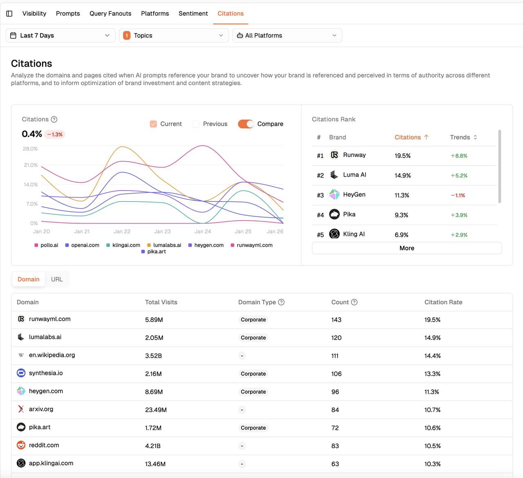Click the synthesia.io favicon
The image size is (523, 478).
pyautogui.click(x=21, y=373)
